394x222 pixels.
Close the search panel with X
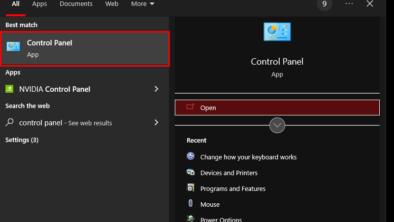(370, 3)
